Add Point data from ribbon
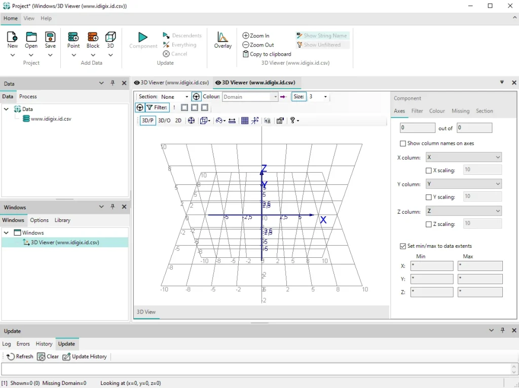The image size is (519, 388). (x=73, y=36)
